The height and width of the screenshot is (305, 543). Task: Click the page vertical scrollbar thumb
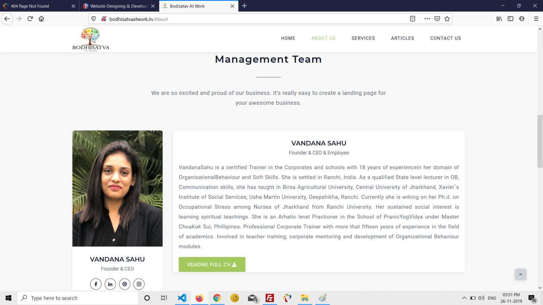(540, 141)
